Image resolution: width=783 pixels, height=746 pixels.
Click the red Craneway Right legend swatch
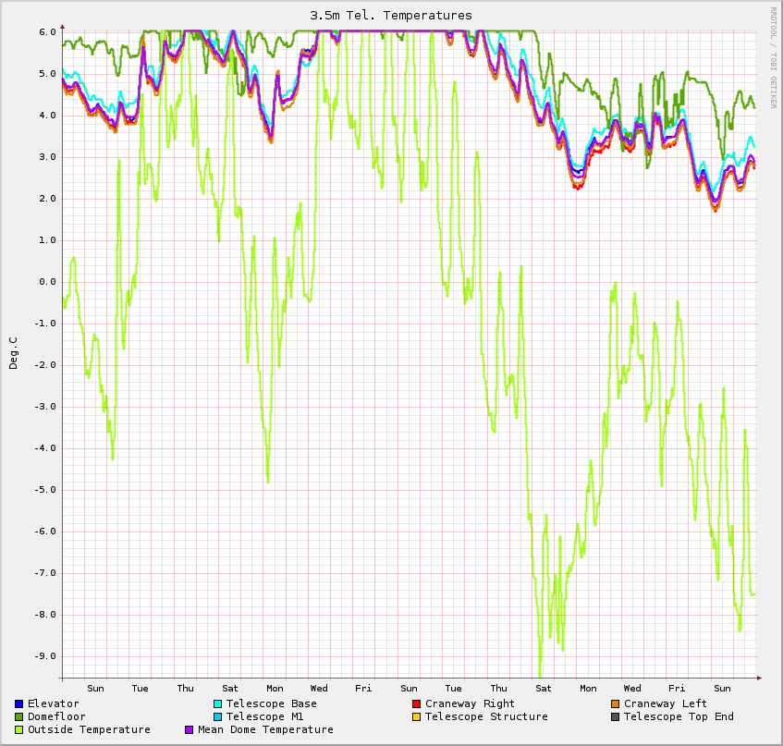click(x=416, y=703)
